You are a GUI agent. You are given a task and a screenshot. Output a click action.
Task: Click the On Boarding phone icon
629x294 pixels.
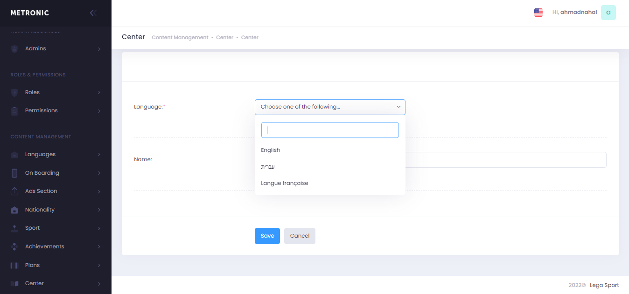[14, 173]
